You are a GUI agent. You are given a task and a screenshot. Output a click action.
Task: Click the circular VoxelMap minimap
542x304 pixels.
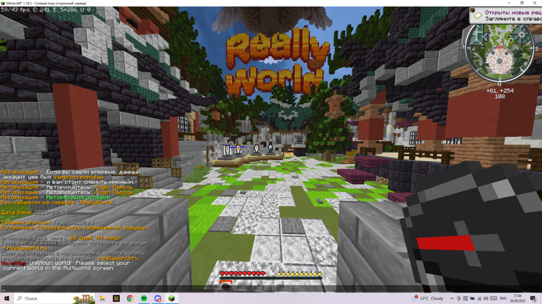[500, 49]
